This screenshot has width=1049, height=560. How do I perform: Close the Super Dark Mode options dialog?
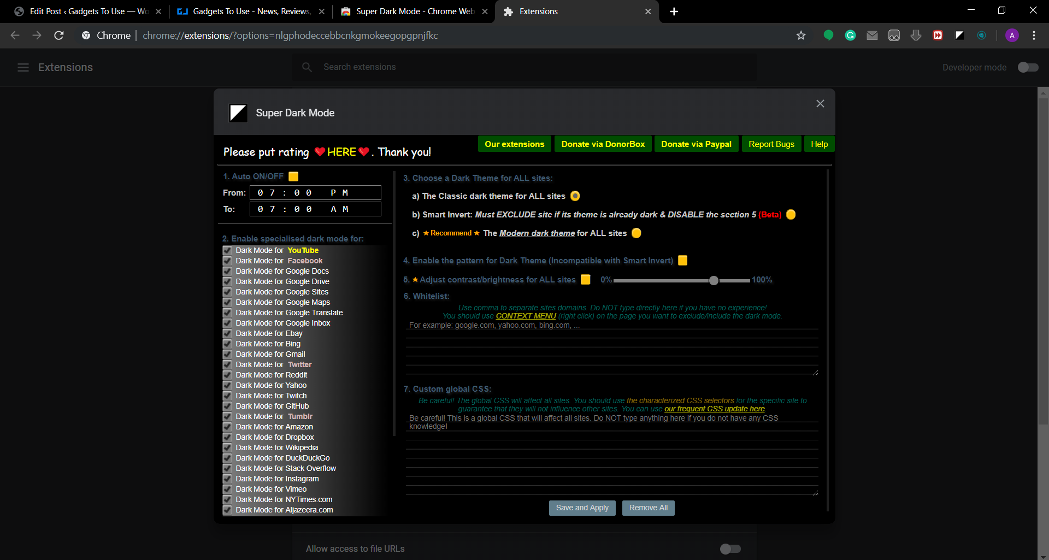click(x=820, y=104)
